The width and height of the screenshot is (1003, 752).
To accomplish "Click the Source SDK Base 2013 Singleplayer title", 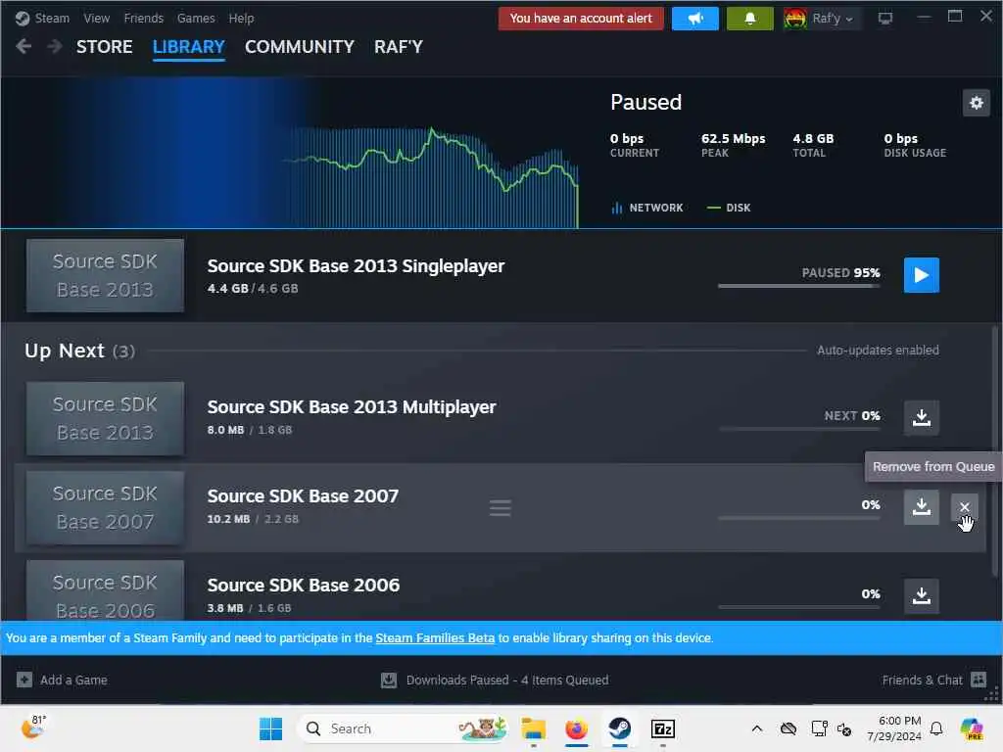I will (356, 266).
